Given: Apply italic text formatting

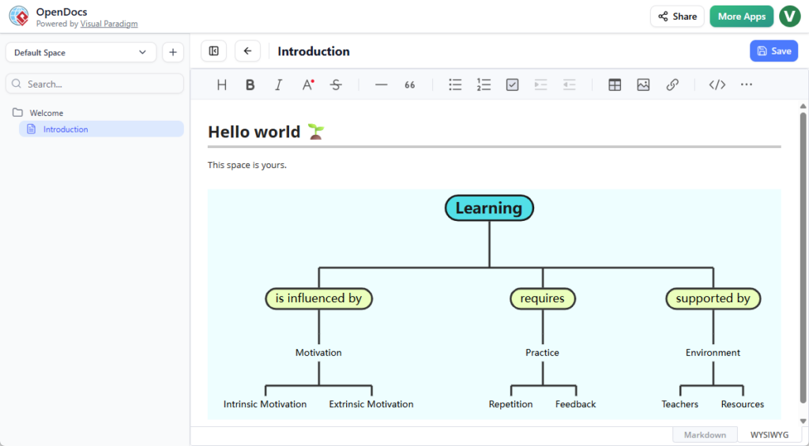Looking at the screenshot, I should [x=279, y=85].
